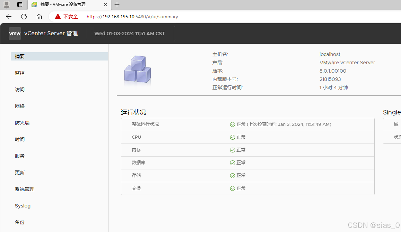This screenshot has height=232, width=401.
Task: Select 摘要 in the sidebar
Action: (59, 56)
